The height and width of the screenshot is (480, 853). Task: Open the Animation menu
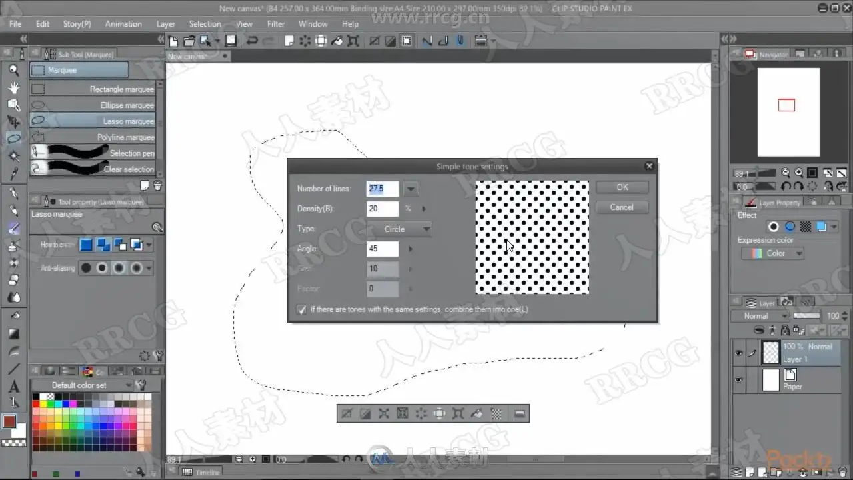point(123,24)
